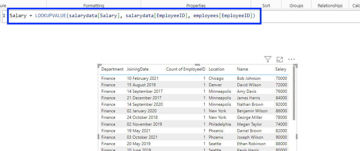Select the "James Harris" name cell

pyautogui.click(x=248, y=98)
